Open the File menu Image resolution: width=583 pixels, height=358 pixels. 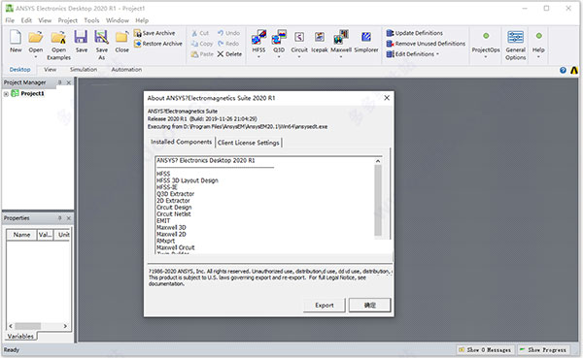pyautogui.click(x=10, y=20)
